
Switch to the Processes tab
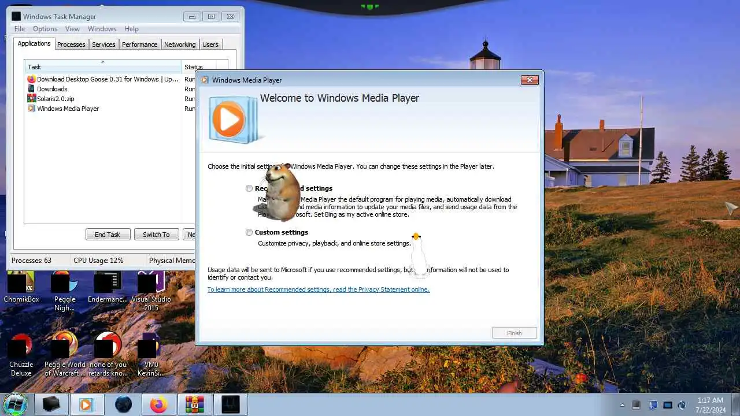coord(71,44)
